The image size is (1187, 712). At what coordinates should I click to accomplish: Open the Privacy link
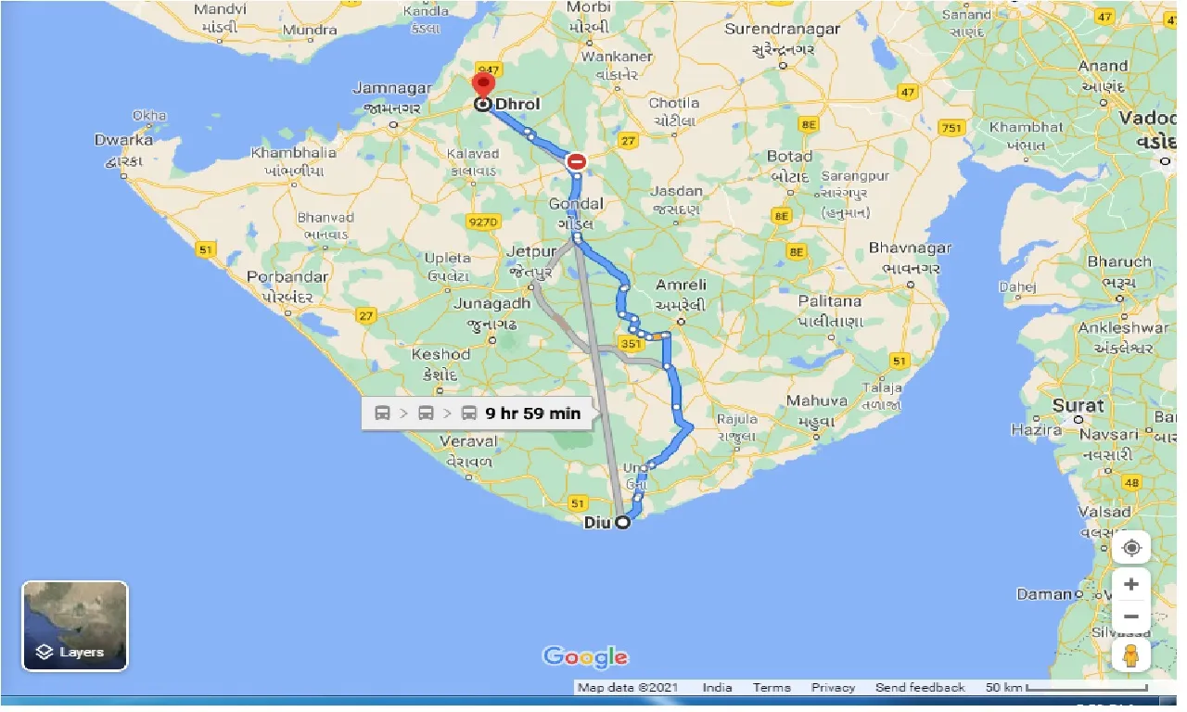click(x=832, y=687)
